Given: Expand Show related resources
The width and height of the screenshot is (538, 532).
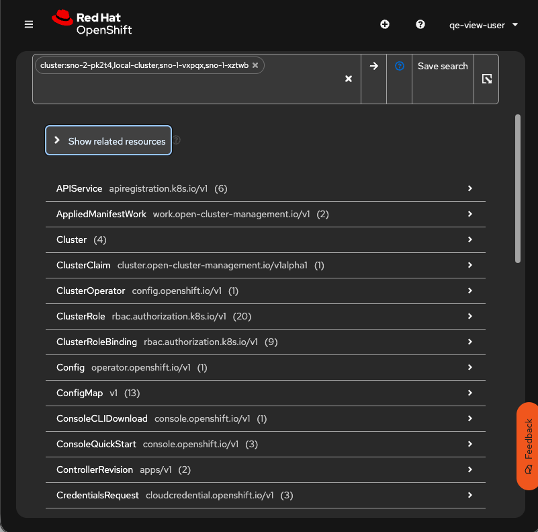Looking at the screenshot, I should point(108,141).
